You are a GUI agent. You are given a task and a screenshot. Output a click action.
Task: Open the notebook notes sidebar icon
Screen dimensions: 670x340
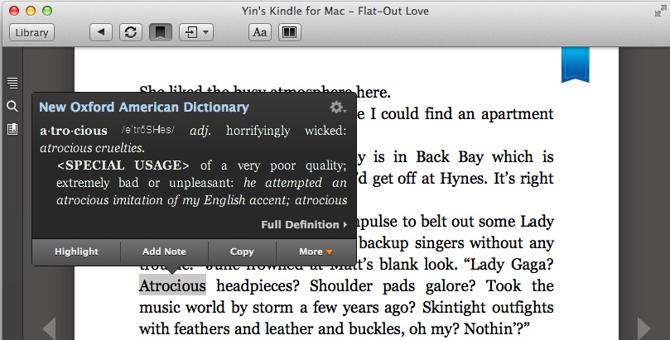(x=12, y=129)
